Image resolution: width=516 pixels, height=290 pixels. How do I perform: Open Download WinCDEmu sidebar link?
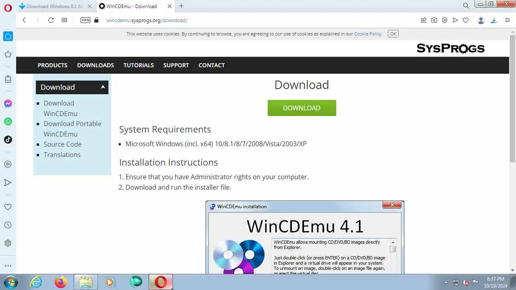tap(60, 108)
